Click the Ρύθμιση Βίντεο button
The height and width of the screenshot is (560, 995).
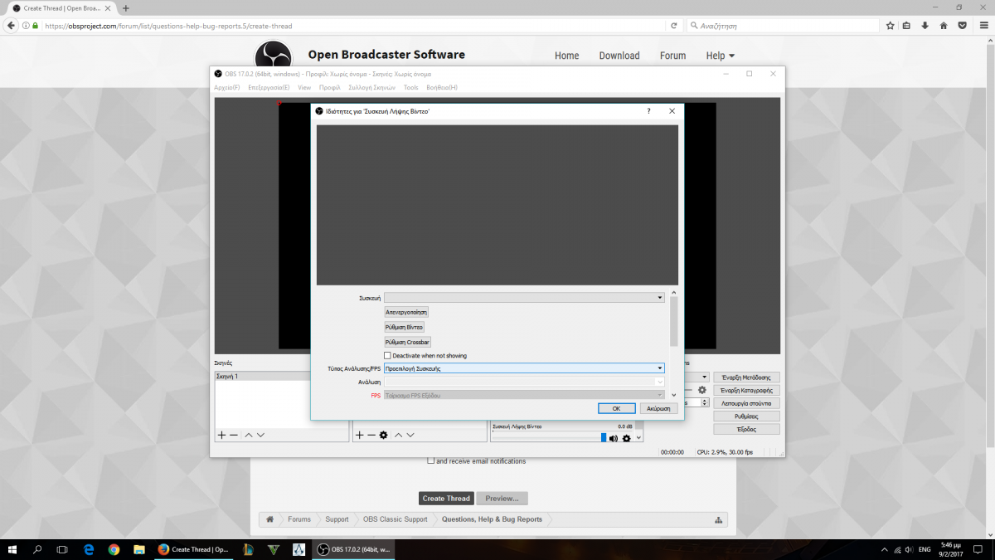click(x=405, y=327)
